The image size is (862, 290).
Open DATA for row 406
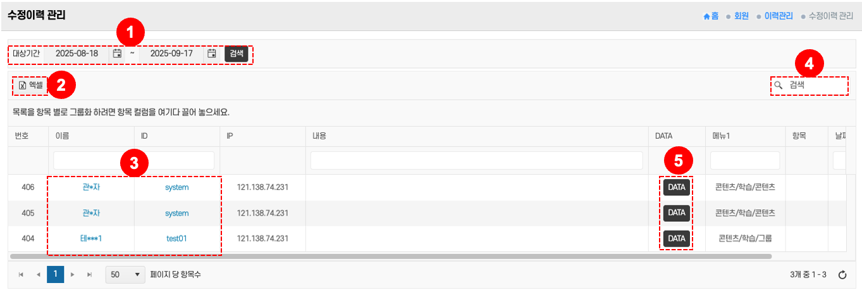[677, 187]
